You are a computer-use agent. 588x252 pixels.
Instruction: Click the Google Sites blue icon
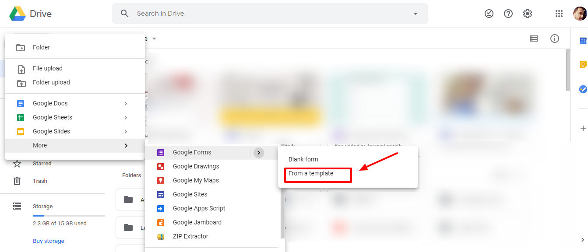161,194
